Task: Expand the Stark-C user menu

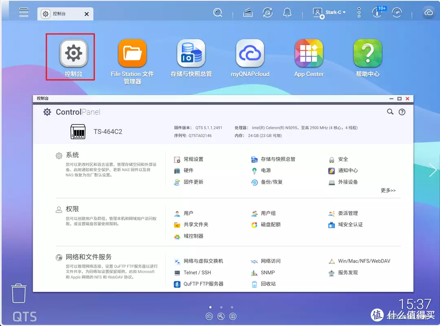Action: click(x=330, y=13)
